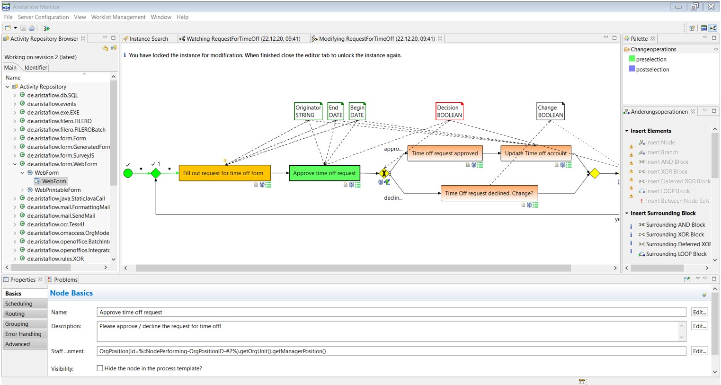Collapse de.aristaflow.form.WebForm tree node
Viewport: 721px width, 385px height.
(15, 164)
